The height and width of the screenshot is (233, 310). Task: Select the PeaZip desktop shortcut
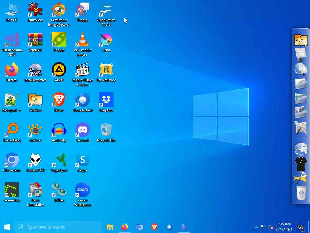tap(59, 42)
